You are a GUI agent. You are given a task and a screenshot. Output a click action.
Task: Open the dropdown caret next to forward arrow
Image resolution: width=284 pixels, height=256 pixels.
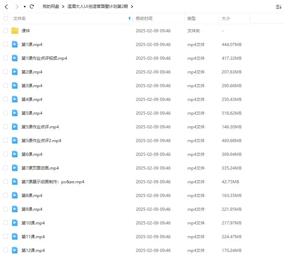coord(24,6)
